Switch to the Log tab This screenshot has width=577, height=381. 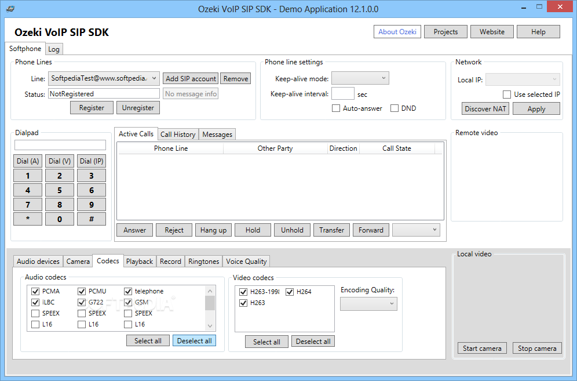pyautogui.click(x=54, y=49)
